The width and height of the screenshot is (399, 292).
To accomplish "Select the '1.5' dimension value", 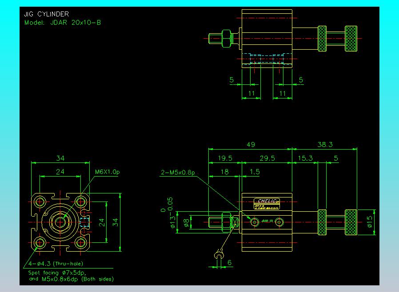I will pos(255,172).
